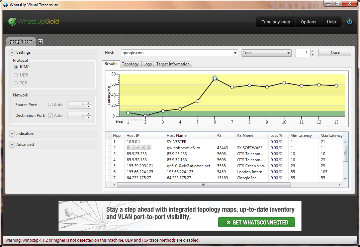Select hop 6 data point on latency graph

(215, 78)
